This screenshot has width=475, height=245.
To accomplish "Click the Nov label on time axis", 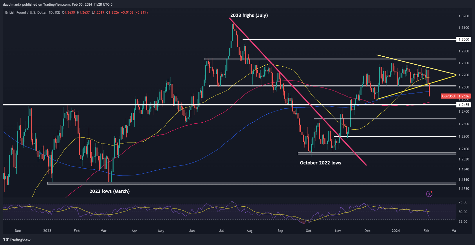I will (338, 230).
